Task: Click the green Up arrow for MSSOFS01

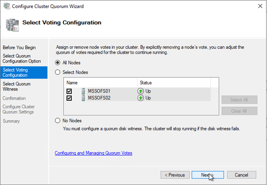Action: pos(141,91)
